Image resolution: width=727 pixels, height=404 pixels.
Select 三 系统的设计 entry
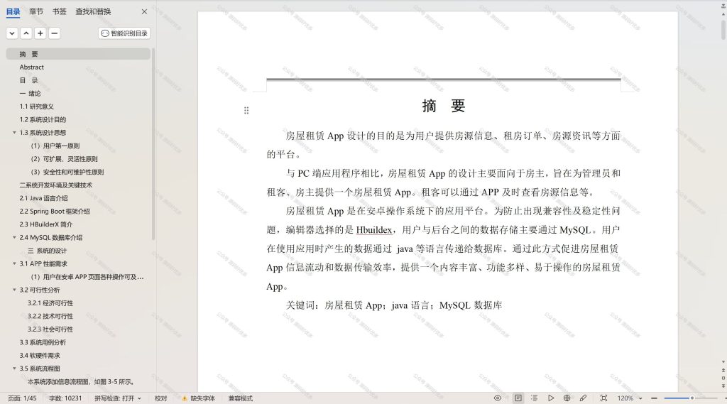48,251
